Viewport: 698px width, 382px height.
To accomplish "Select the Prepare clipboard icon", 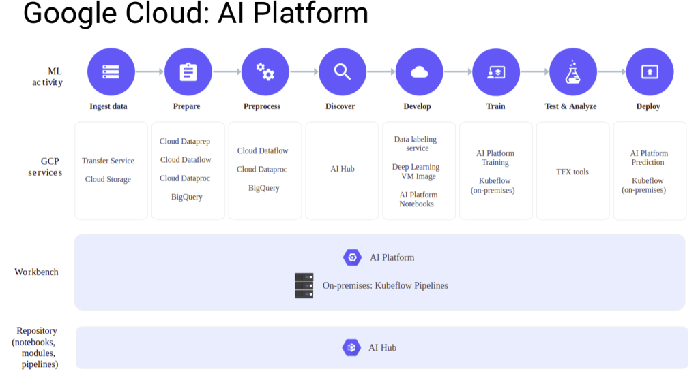I will click(x=188, y=71).
